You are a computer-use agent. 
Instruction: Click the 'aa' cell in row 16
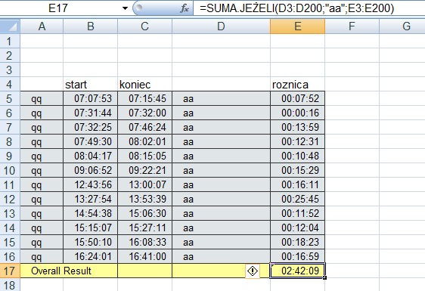point(221,256)
